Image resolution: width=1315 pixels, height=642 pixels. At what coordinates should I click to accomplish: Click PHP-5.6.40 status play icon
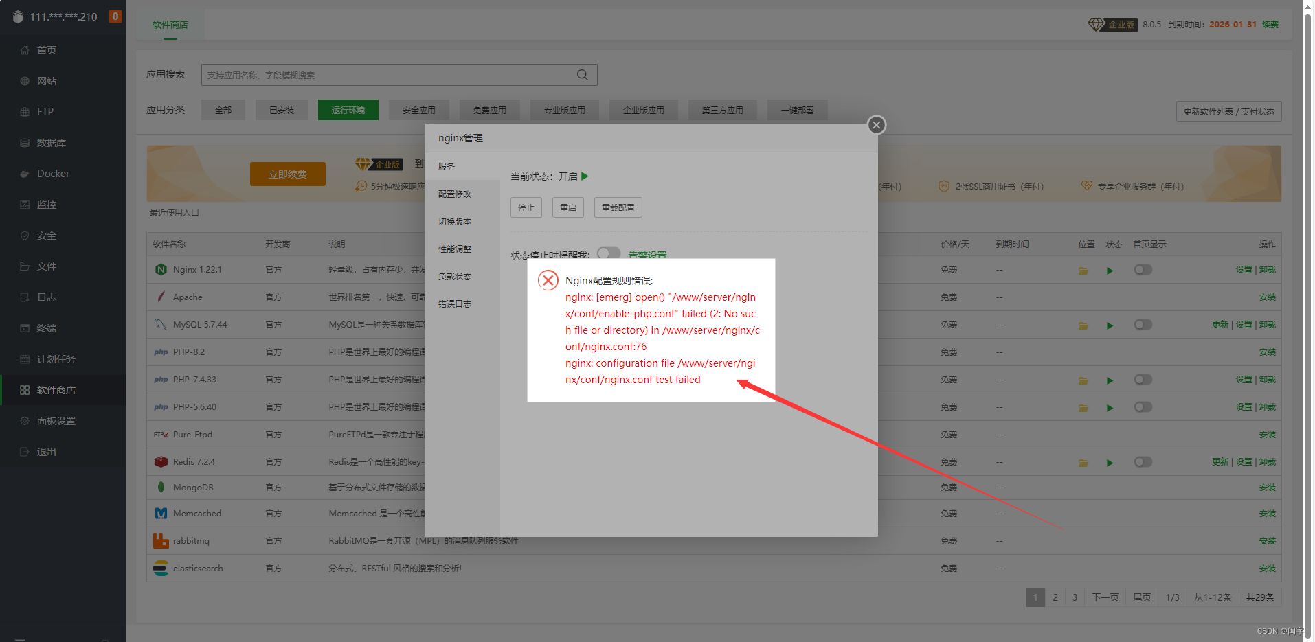(x=1110, y=408)
